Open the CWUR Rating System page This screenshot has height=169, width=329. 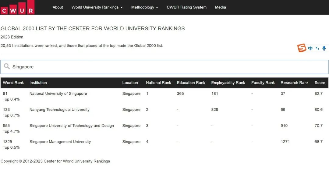coord(186,7)
